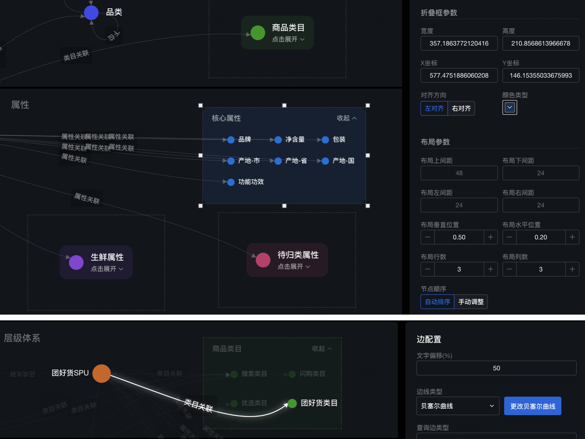Select the 产地-市 attribute node dot

[231, 161]
